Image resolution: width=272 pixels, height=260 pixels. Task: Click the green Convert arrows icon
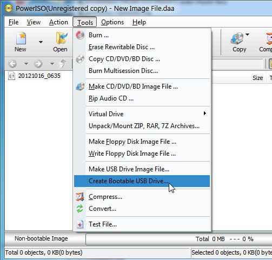(x=80, y=209)
